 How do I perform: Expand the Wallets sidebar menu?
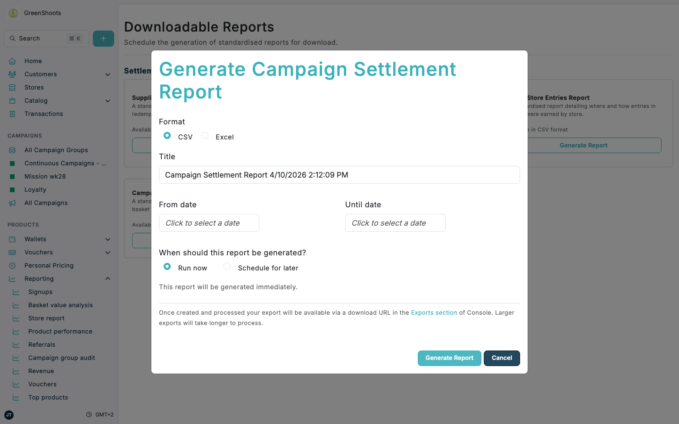[108, 239]
